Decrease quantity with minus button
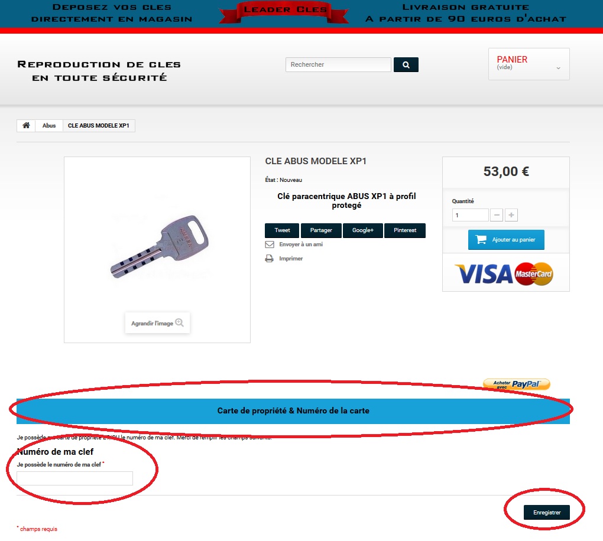 tap(497, 215)
